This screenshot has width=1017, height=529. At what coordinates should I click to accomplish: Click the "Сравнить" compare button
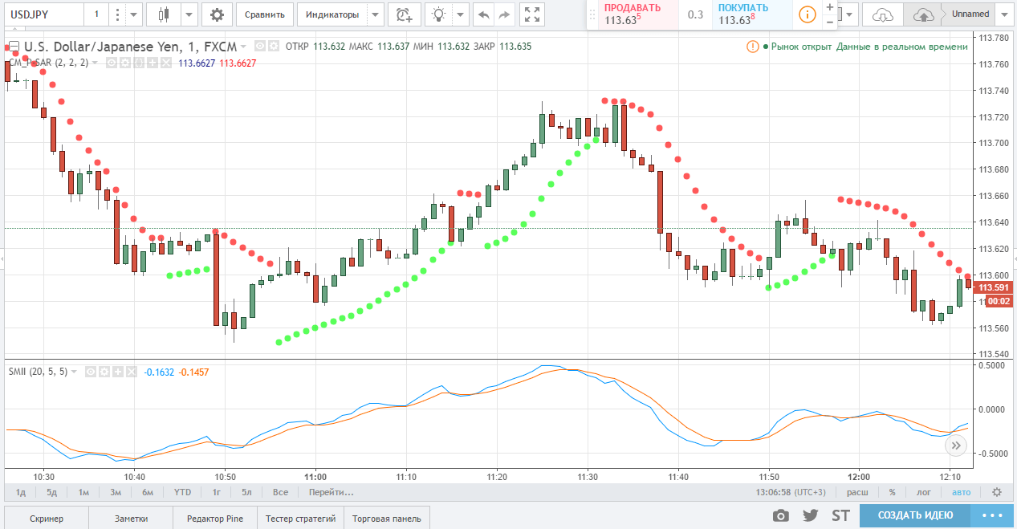(x=265, y=14)
